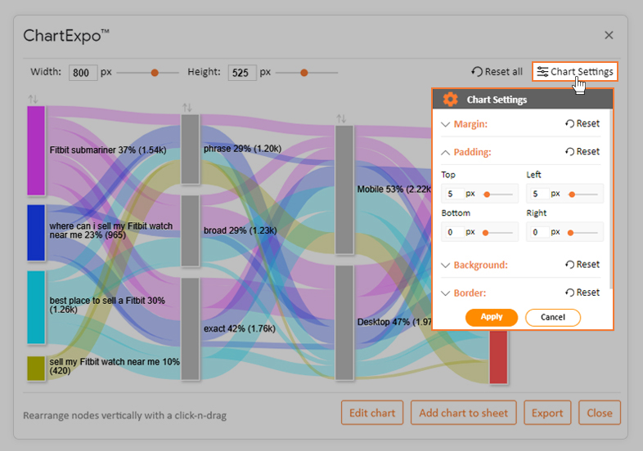Click the Left padding input field
Image resolution: width=643 pixels, height=451 pixels.
coord(539,194)
